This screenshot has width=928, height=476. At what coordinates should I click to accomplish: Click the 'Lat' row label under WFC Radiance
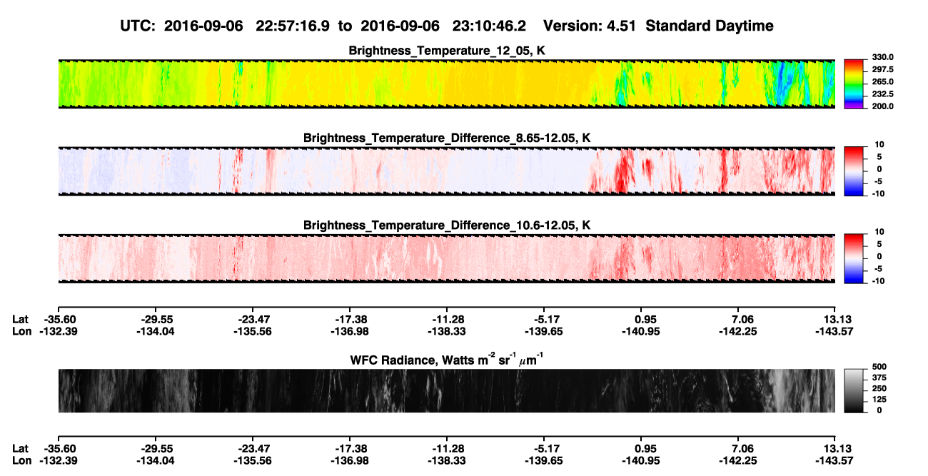tap(21, 449)
